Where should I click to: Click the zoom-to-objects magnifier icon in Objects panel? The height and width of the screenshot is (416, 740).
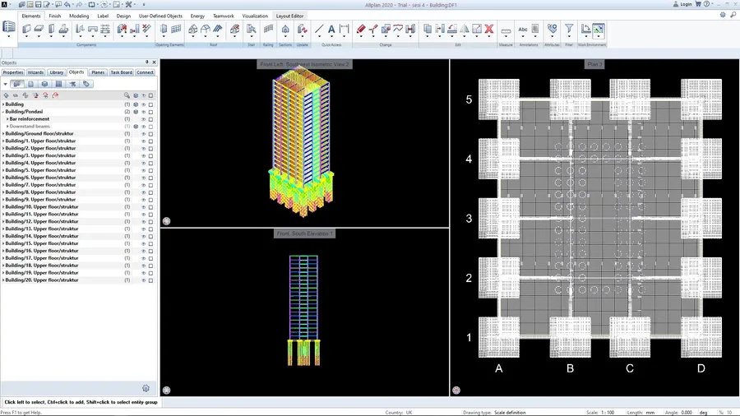tap(127, 95)
